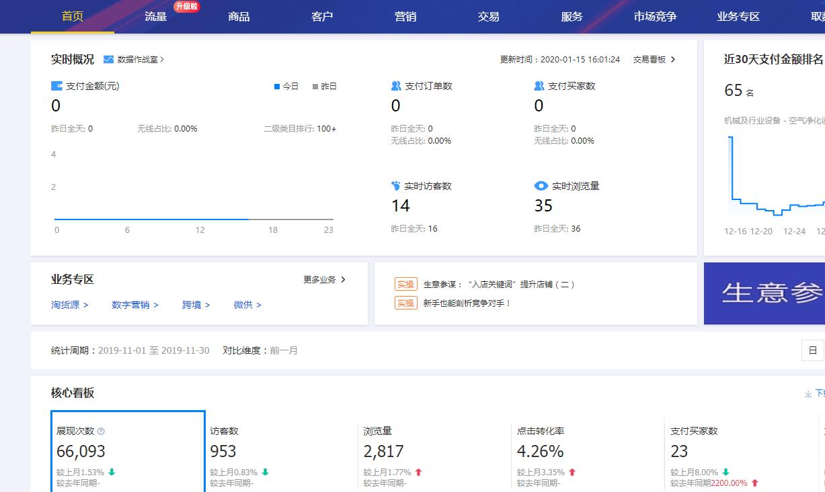Viewport: 825px width, 492px height.
Task: Switch to the 市场竞争 tab
Action: coord(654,16)
